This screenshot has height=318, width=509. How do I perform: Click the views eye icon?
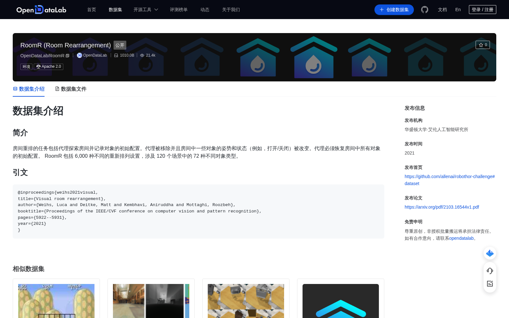[142, 55]
